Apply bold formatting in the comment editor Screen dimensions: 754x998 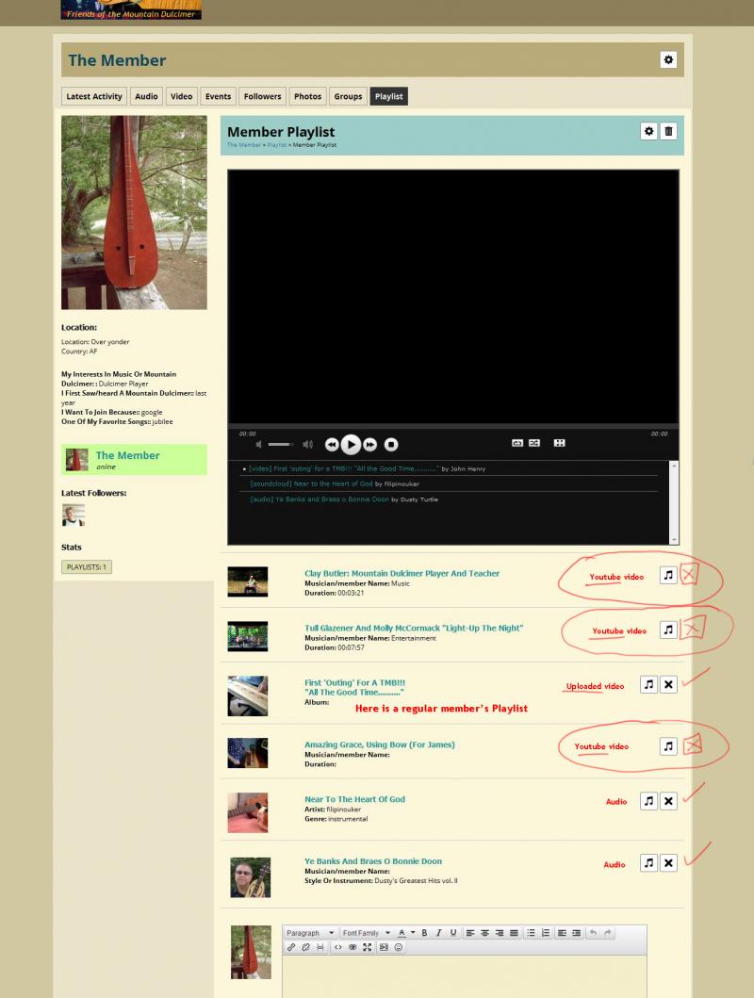click(x=424, y=933)
